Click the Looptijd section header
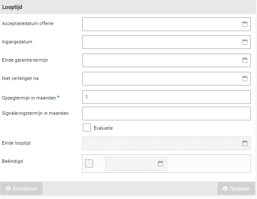Image resolution: width=257 pixels, height=199 pixels. (13, 7)
